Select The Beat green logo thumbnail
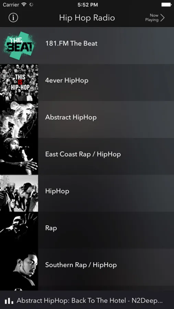 [x=19, y=46]
